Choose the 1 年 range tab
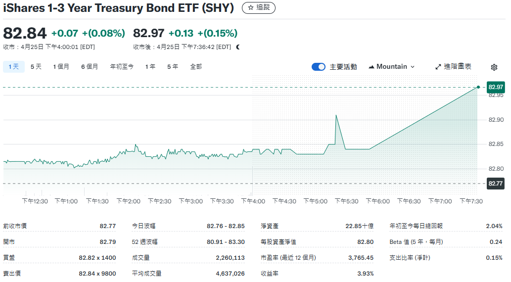This screenshot has height=282, width=511. click(150, 67)
